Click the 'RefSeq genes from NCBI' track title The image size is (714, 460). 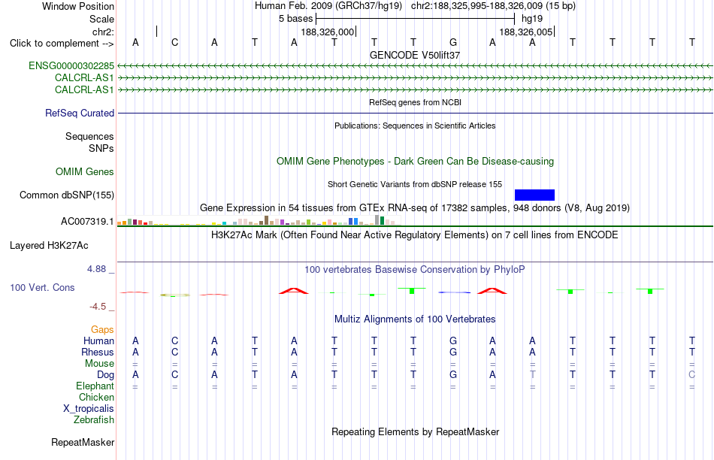[x=416, y=102]
